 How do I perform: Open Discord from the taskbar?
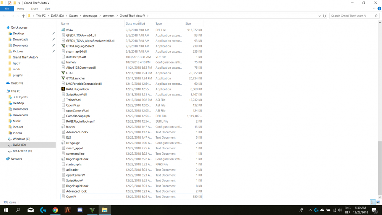point(80,210)
